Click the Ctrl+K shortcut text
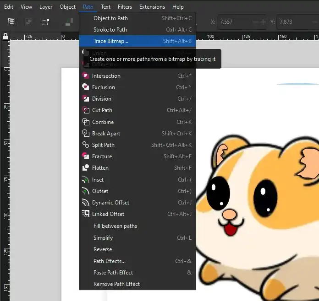This screenshot has height=301, width=319. click(184, 122)
